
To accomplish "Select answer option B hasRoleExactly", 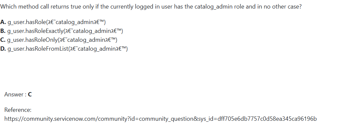I will [x=62, y=31].
